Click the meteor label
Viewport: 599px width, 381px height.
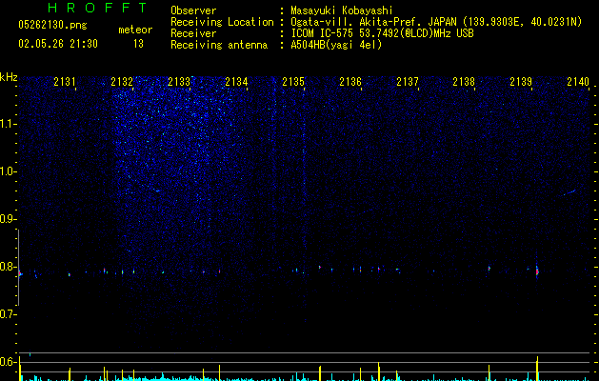pyautogui.click(x=135, y=30)
